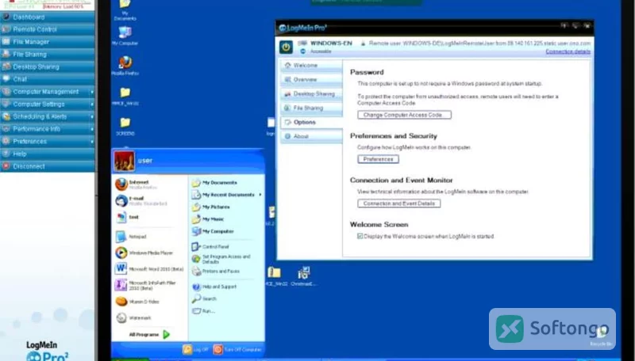Image resolution: width=635 pixels, height=361 pixels.
Task: Select the SCREENS folder on desktop
Action: (125, 126)
